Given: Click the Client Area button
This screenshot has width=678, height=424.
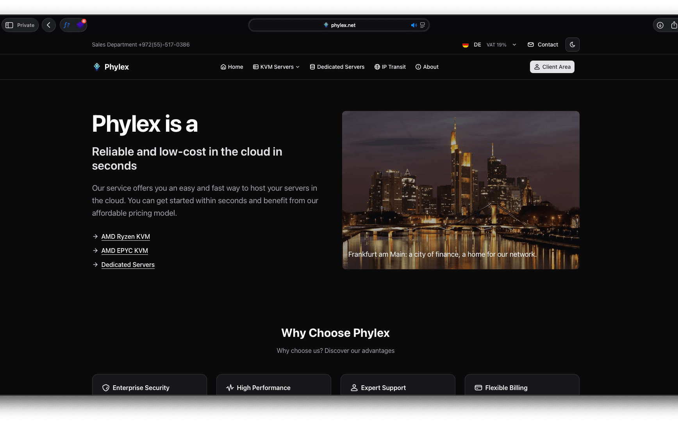Looking at the screenshot, I should pyautogui.click(x=552, y=67).
